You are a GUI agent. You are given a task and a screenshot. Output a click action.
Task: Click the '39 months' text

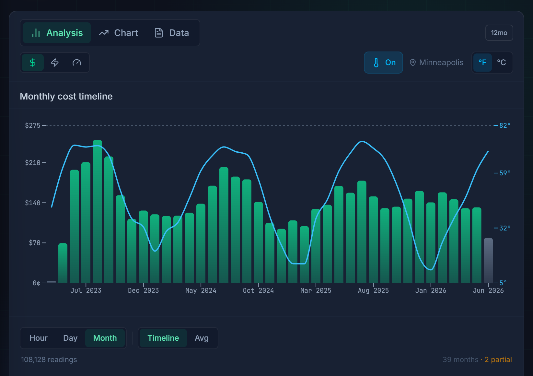pos(460,359)
